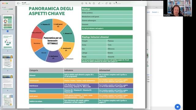196x110 pixels.
Task: Click the 'Banana' cell
Action: [x=120, y=53]
